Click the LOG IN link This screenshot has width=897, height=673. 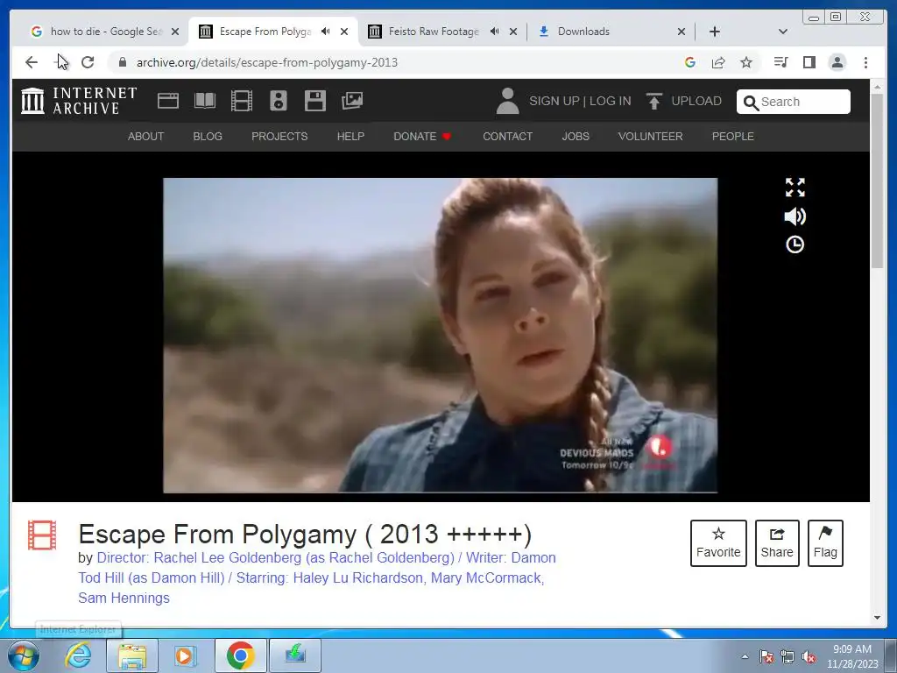pos(611,101)
